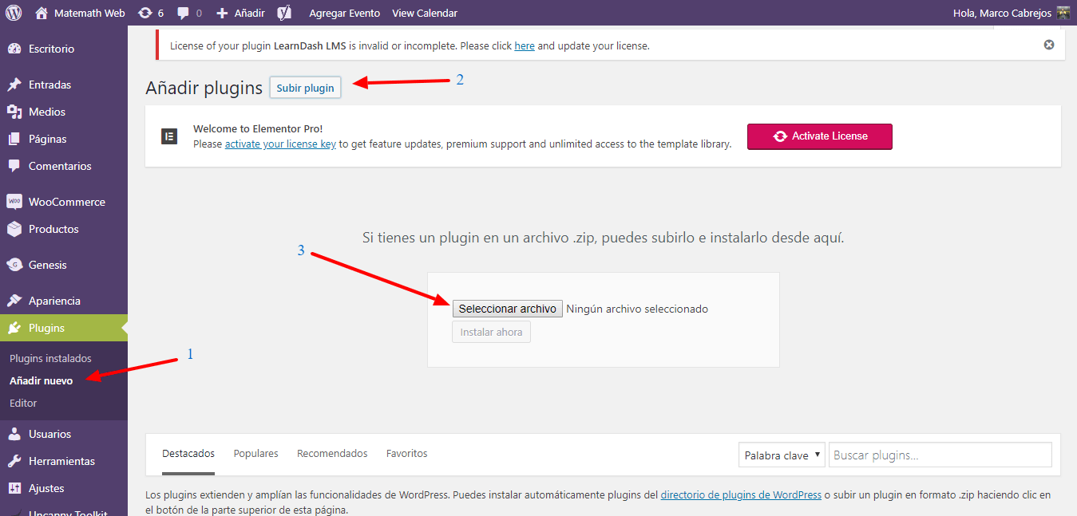Switch to the Recomendados tab
The image size is (1077, 516).
332,453
